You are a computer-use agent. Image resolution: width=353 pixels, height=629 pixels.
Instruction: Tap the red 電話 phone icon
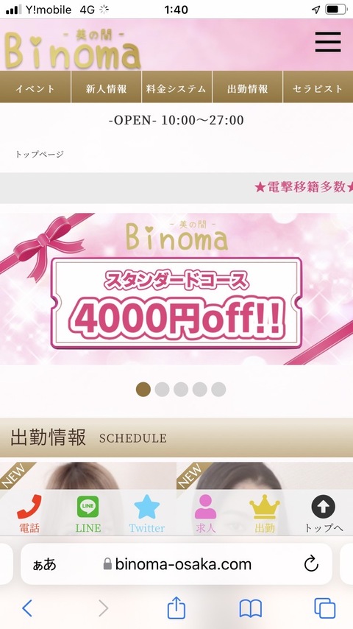(x=29, y=507)
